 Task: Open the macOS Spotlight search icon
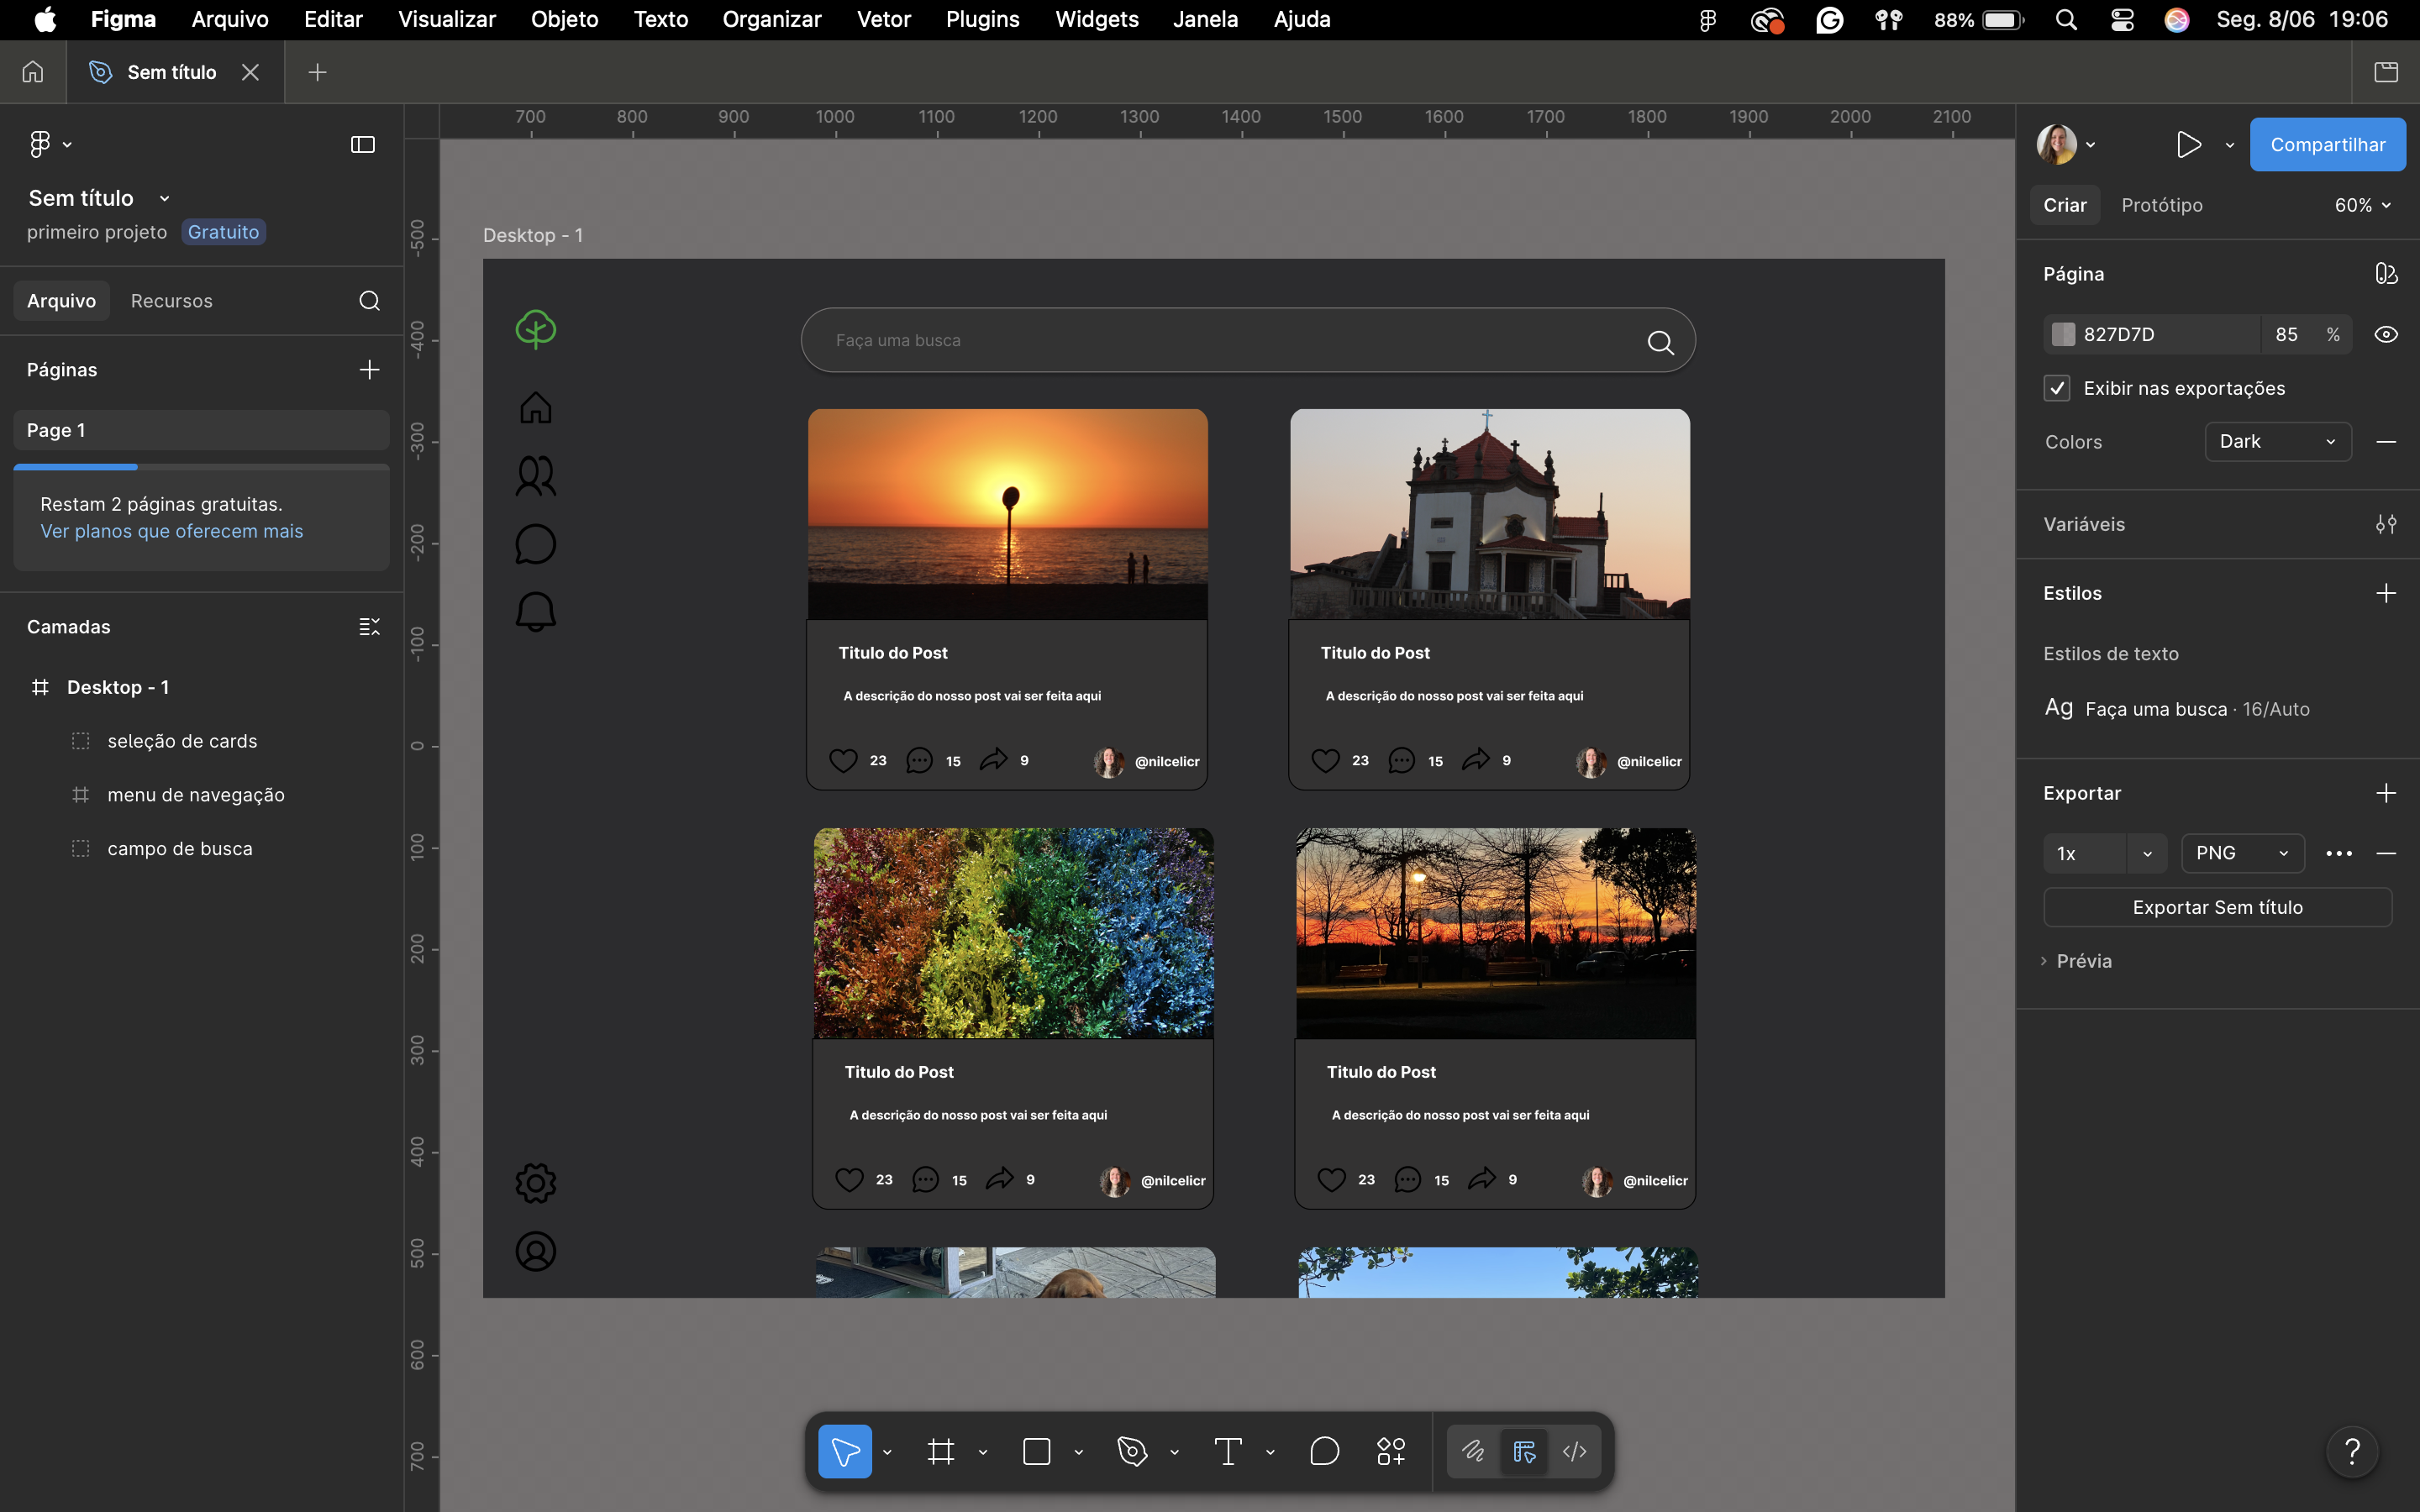2066,19
